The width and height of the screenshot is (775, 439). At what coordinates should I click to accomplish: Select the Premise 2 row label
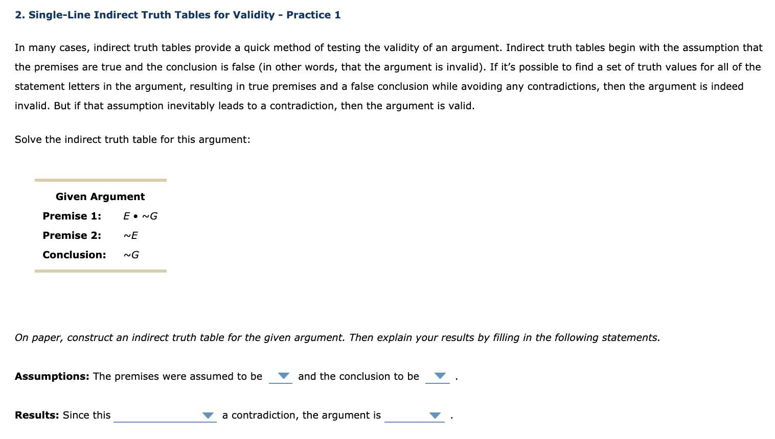[72, 235]
